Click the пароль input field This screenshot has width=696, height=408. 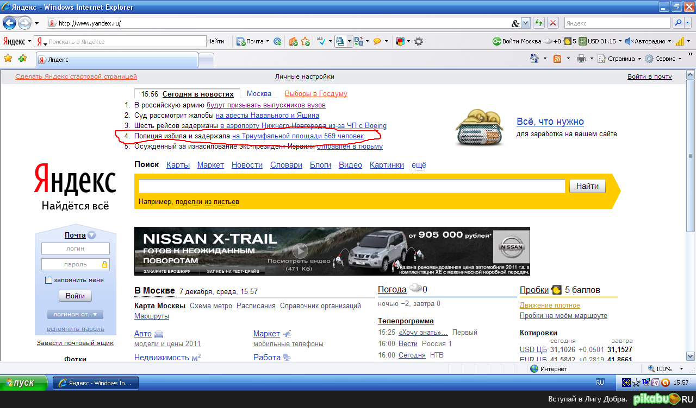(x=76, y=264)
